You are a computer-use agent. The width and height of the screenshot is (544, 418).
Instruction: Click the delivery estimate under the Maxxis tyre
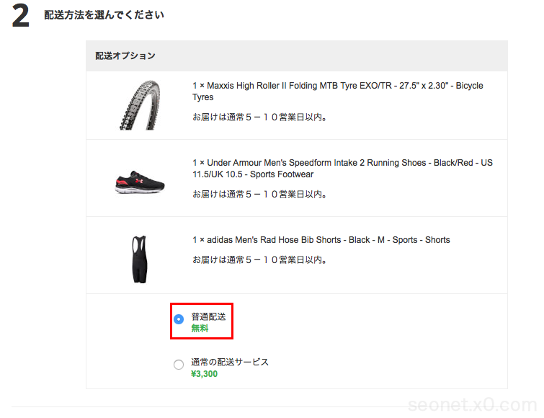[260, 117]
